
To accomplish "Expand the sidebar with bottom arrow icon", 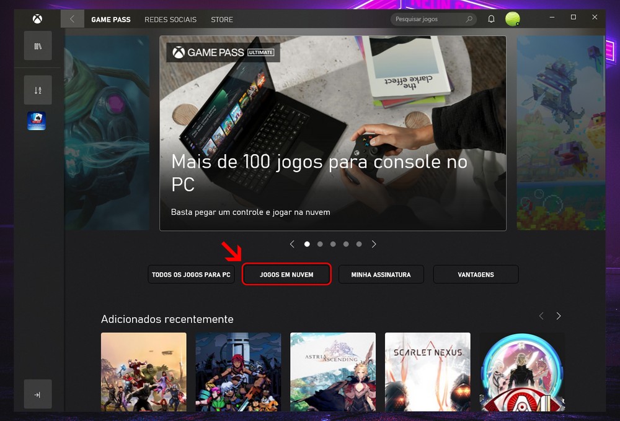I will [x=37, y=394].
